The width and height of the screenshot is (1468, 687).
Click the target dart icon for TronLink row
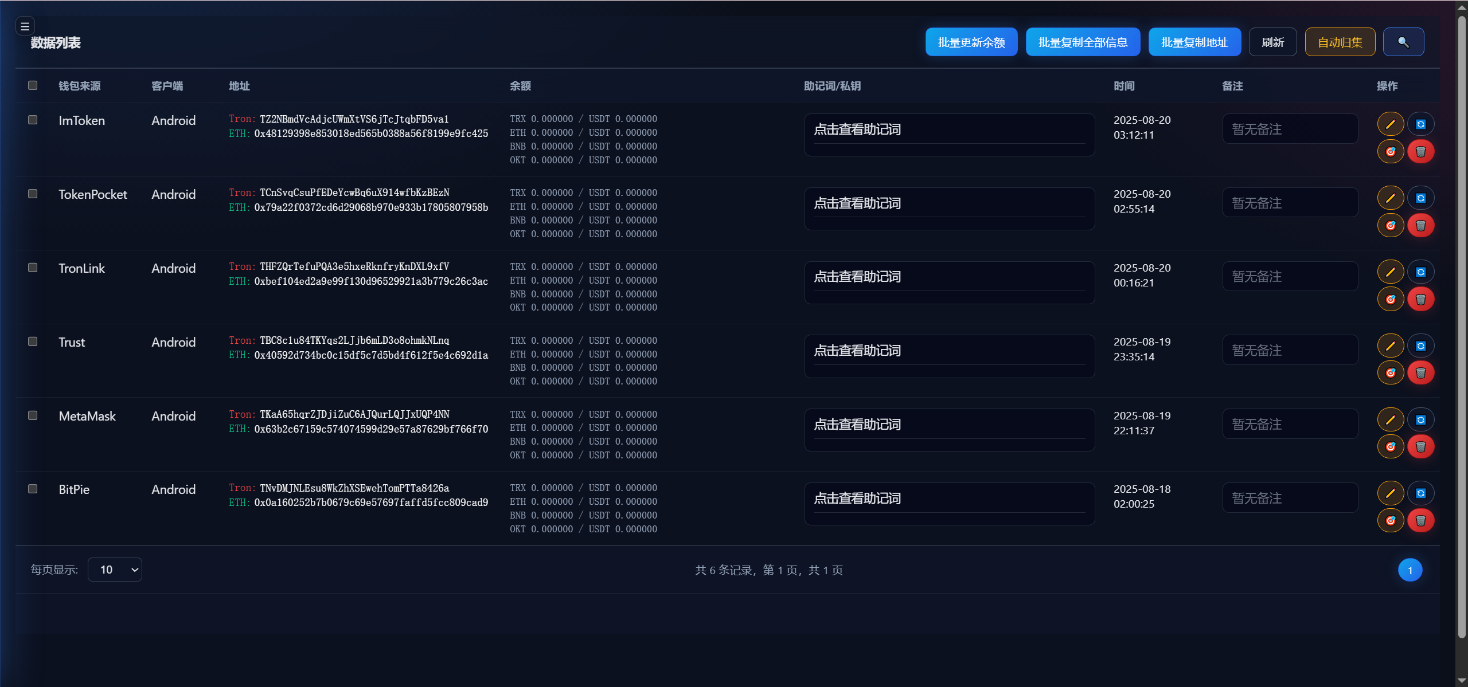click(1390, 299)
